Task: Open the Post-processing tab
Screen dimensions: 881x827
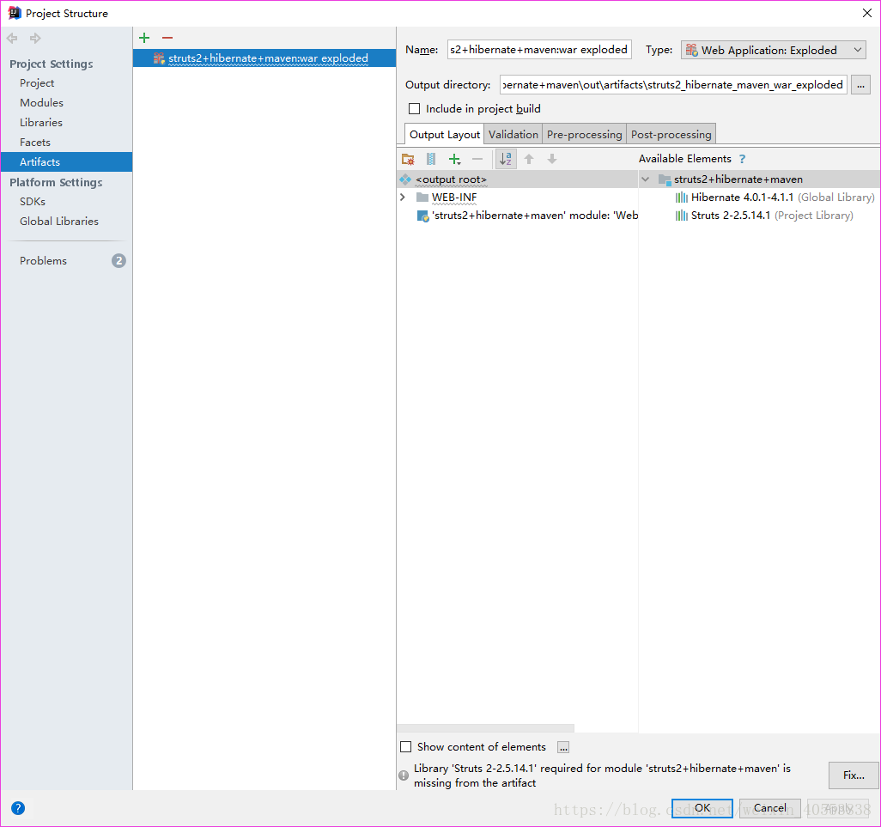Action: pyautogui.click(x=671, y=134)
